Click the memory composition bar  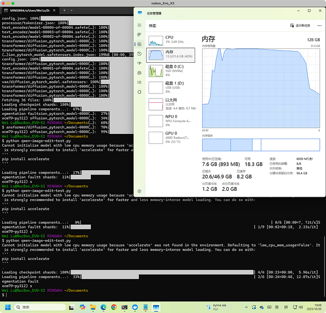coord(261,145)
